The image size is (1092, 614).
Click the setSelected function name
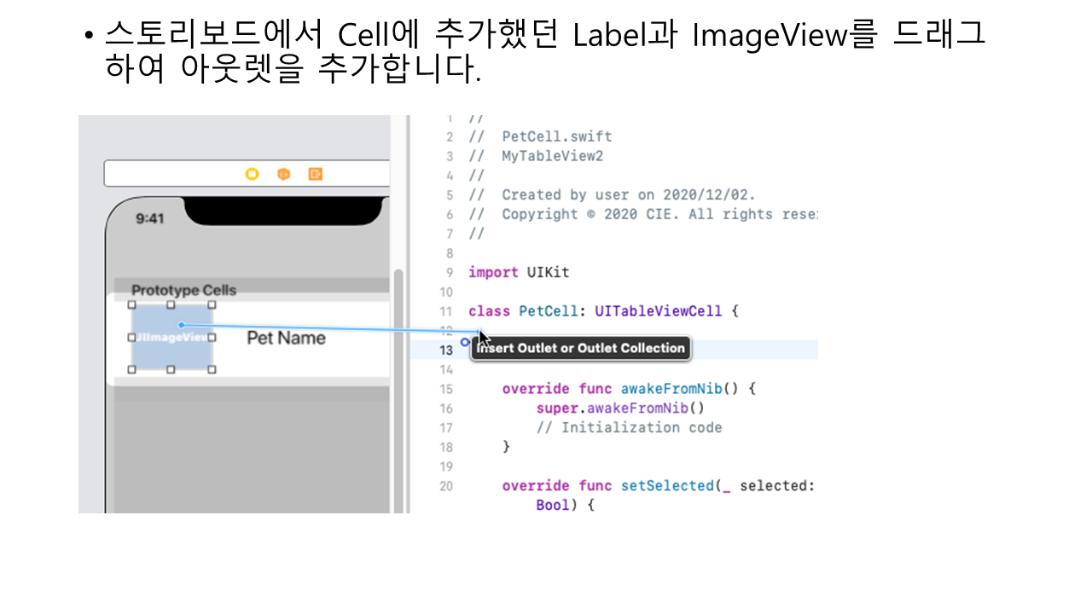670,486
